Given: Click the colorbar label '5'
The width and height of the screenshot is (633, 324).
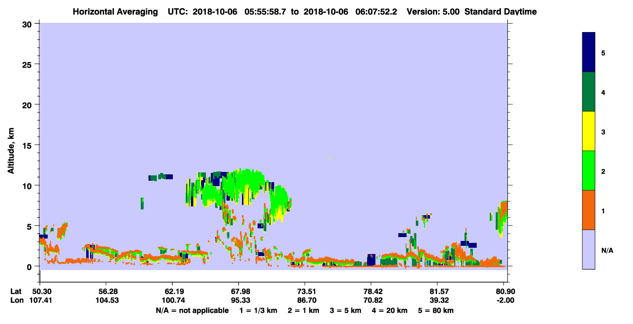Looking at the screenshot, I should click(603, 52).
